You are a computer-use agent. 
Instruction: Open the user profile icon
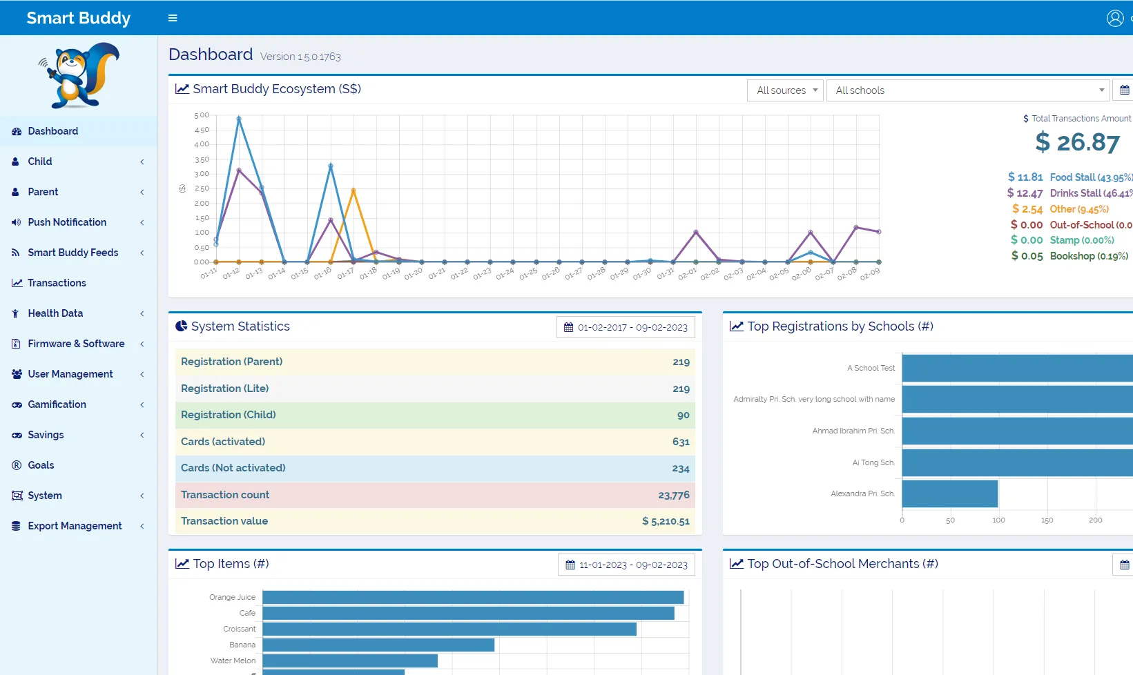[1114, 18]
